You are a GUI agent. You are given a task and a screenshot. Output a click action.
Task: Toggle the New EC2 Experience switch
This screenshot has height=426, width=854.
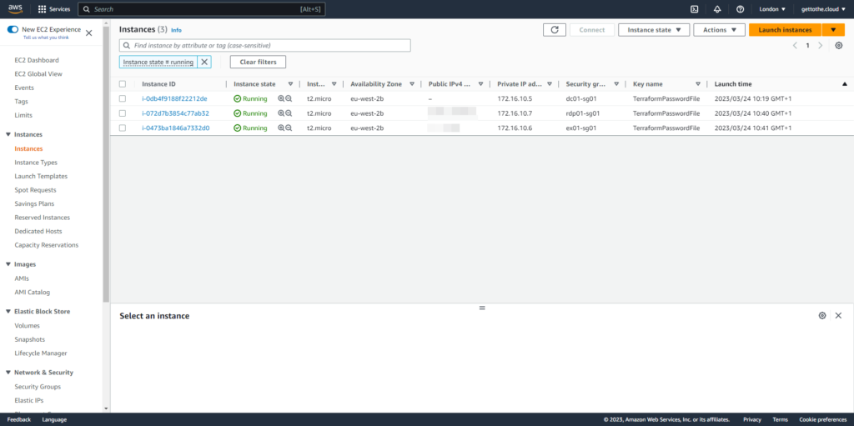[13, 29]
